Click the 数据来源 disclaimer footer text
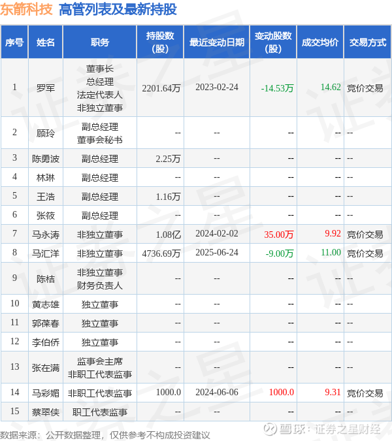The width and height of the screenshot is (392, 441). coord(105,435)
